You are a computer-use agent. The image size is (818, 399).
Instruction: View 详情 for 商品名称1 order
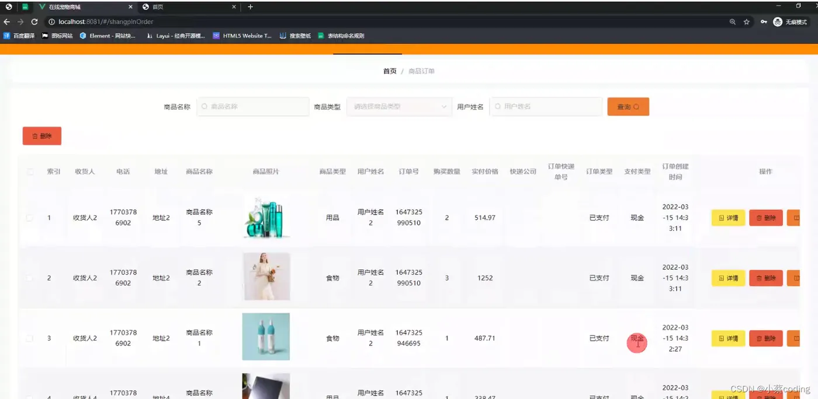pos(728,338)
